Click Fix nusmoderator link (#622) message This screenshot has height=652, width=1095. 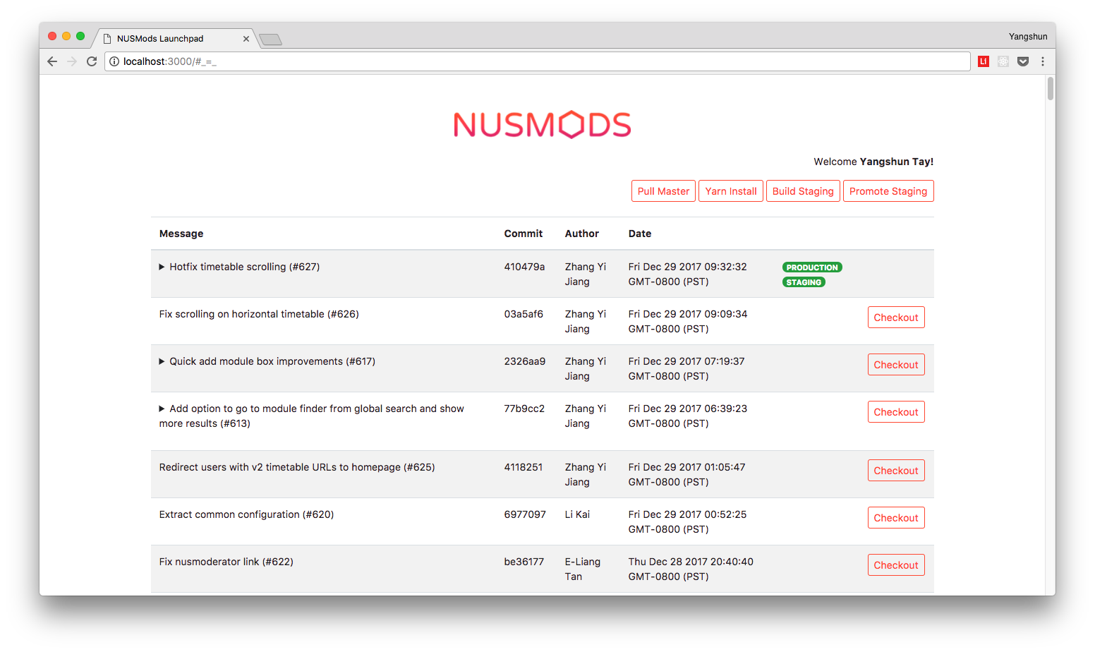tap(226, 562)
